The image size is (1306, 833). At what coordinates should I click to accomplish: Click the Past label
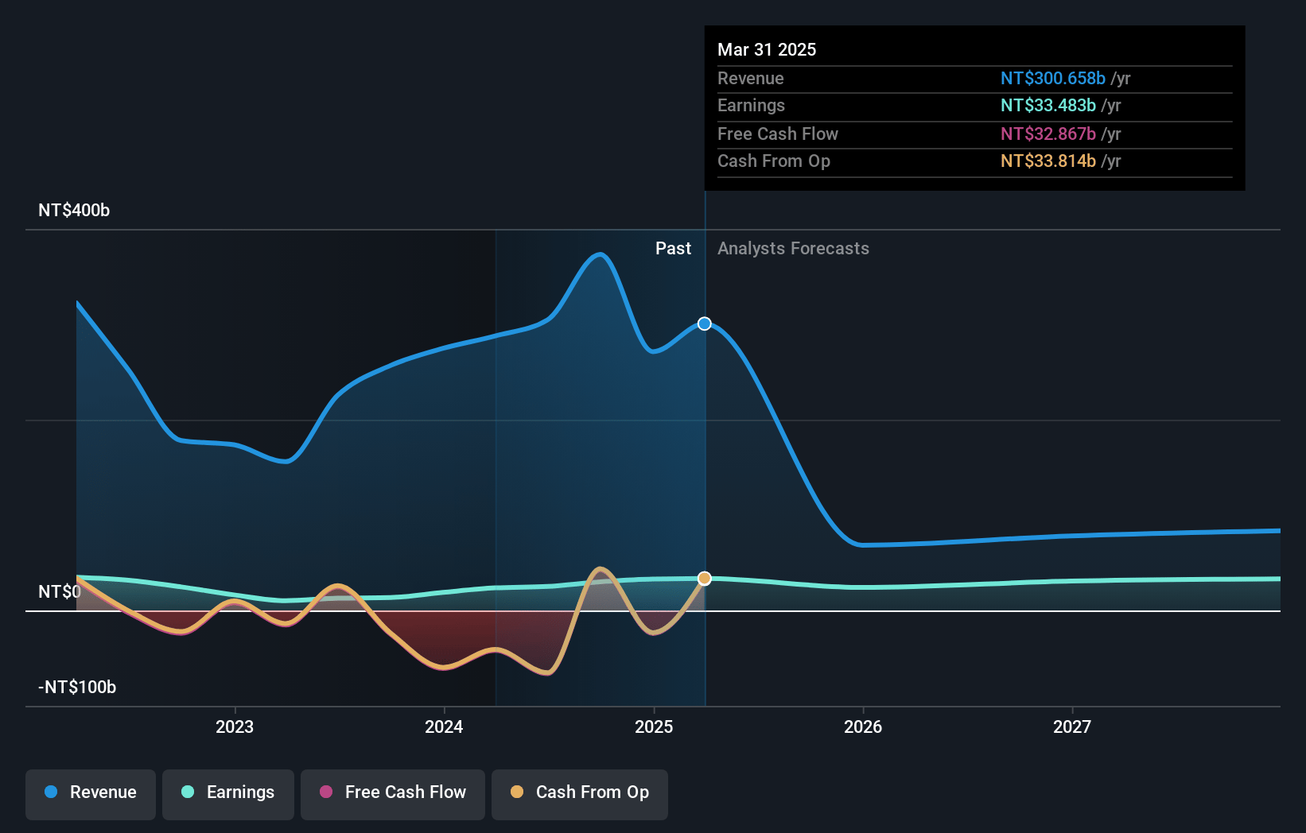coord(673,249)
